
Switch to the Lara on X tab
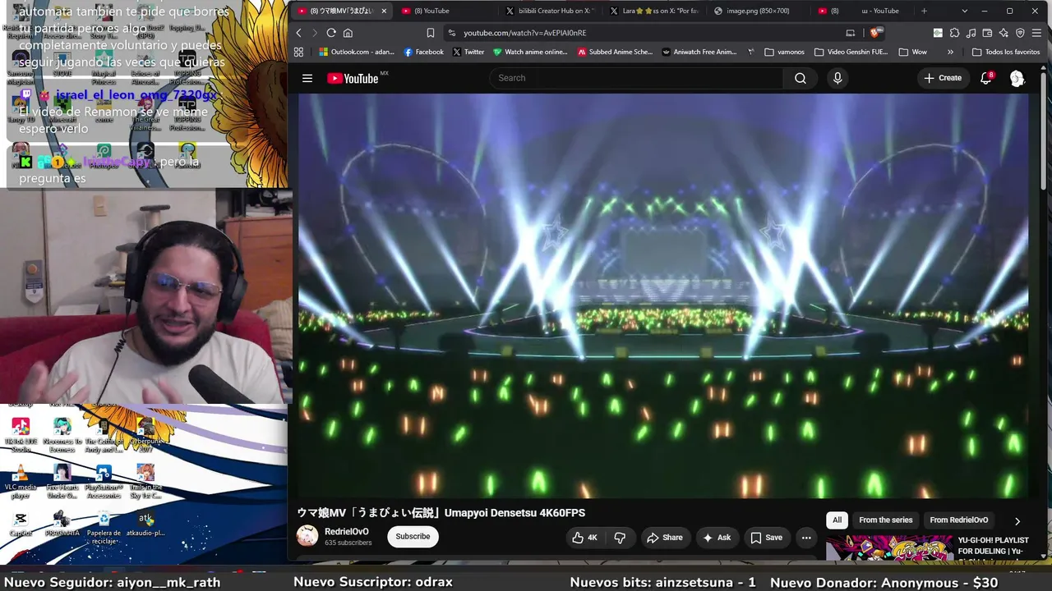654,11
